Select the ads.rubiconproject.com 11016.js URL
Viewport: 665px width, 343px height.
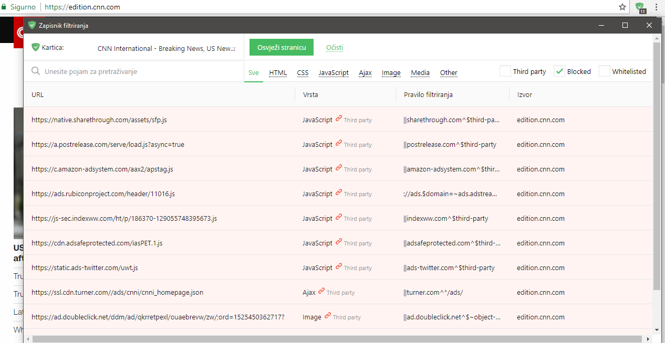103,194
